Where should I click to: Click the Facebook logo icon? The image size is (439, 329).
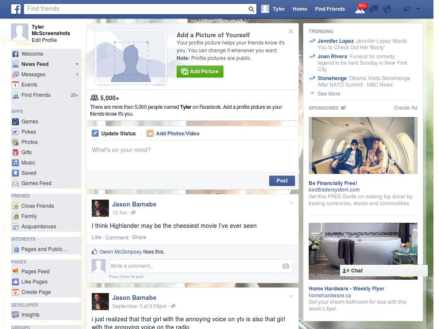click(16, 9)
